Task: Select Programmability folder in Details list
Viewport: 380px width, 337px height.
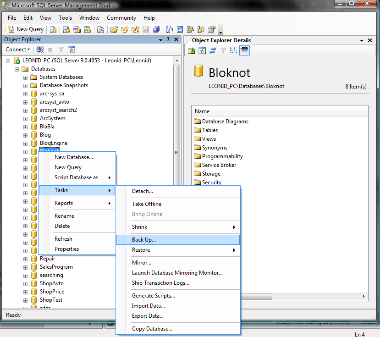Action: pyautogui.click(x=218, y=156)
